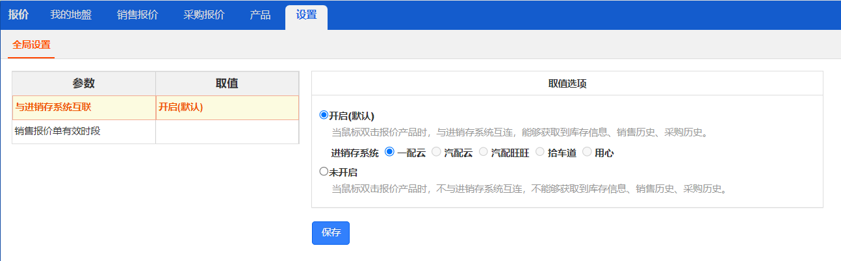Enable the 开启(默认) radio option
Viewport: 841px width, 261px height.
coord(324,116)
